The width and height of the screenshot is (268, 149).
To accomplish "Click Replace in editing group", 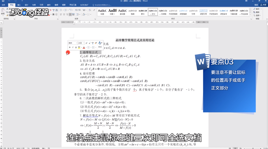I will 256,12.
